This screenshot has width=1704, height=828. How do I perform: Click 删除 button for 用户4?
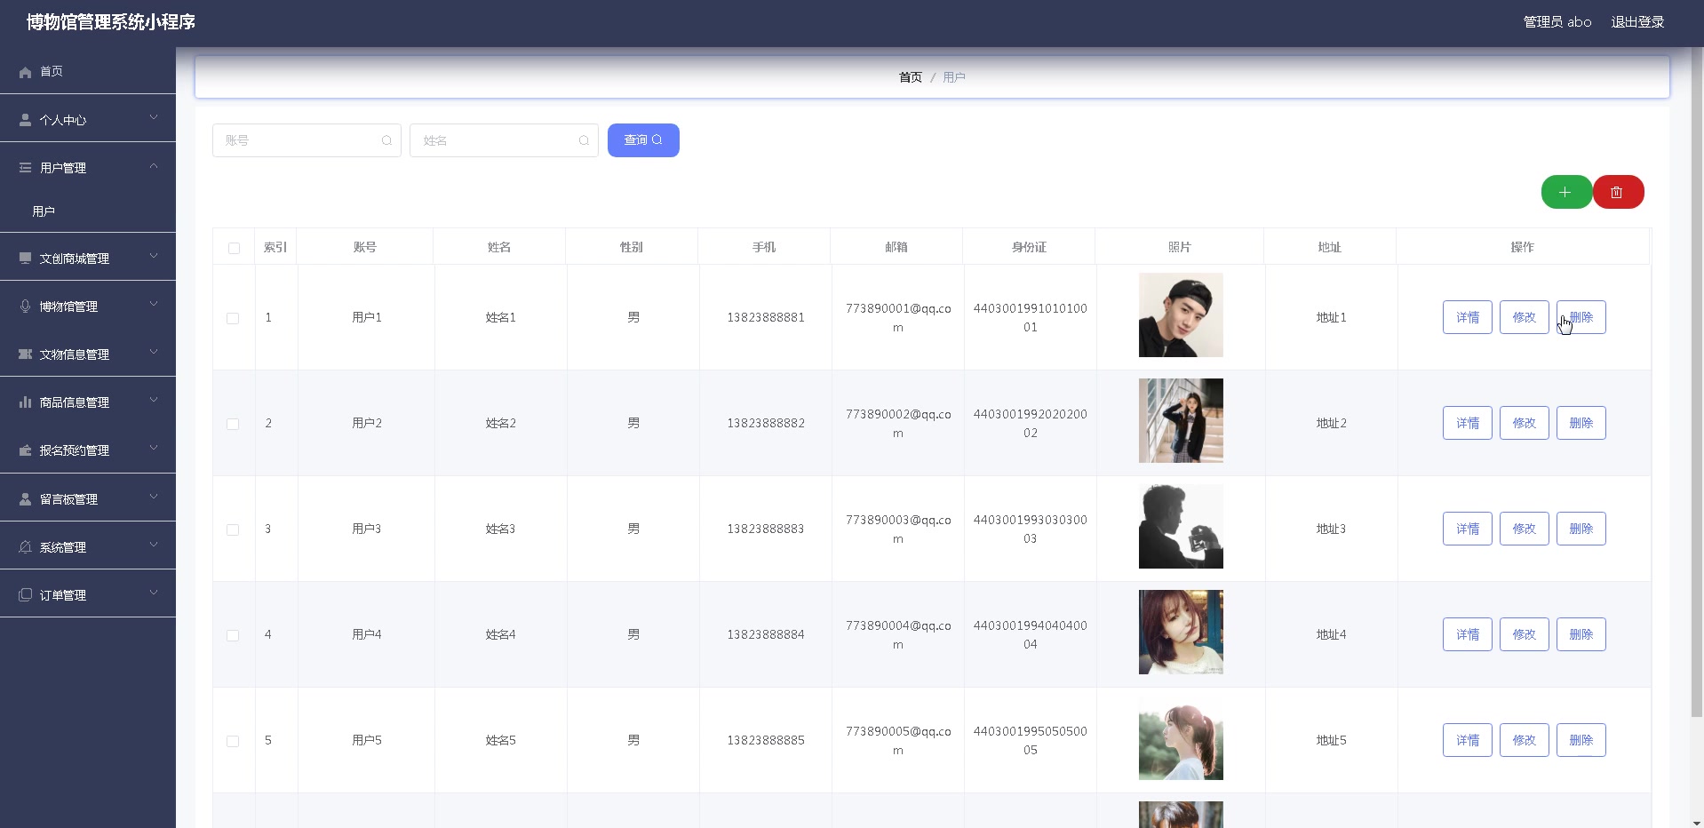pos(1581,634)
